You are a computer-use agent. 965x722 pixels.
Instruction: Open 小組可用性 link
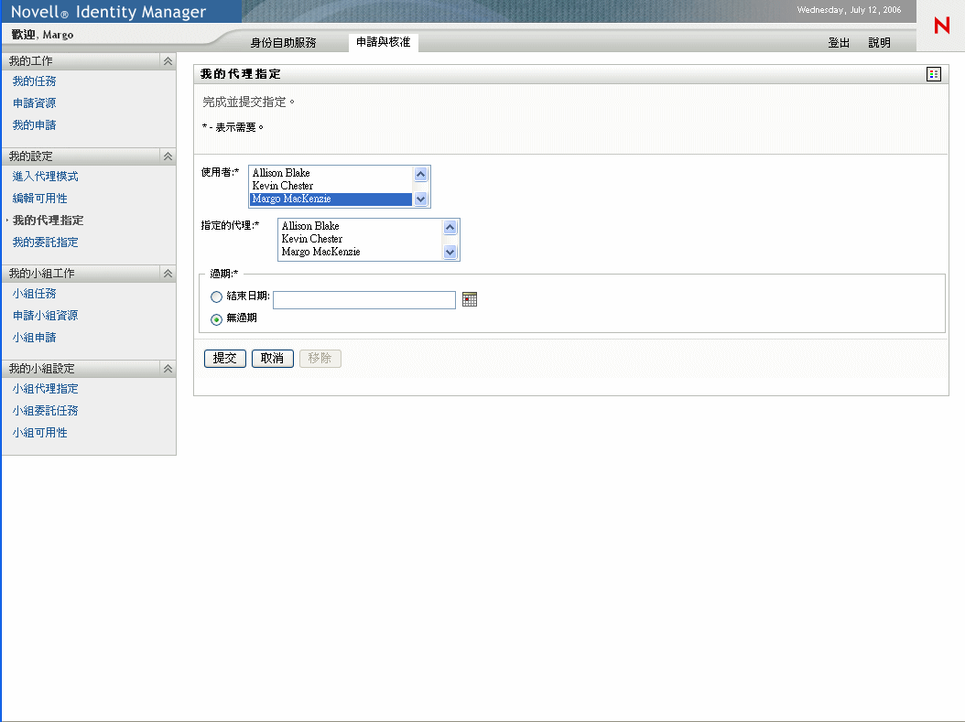pyautogui.click(x=40, y=433)
